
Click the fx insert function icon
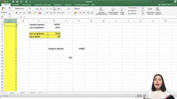coord(21,17)
